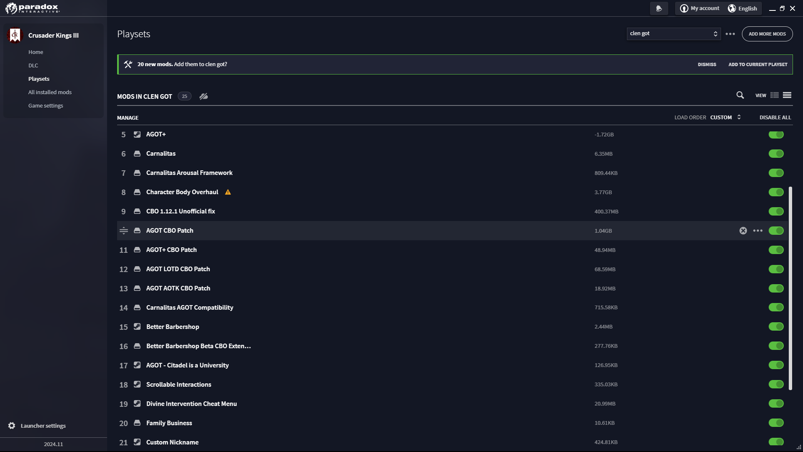Dismiss the new mods notification
This screenshot has height=452, width=803.
707,64
